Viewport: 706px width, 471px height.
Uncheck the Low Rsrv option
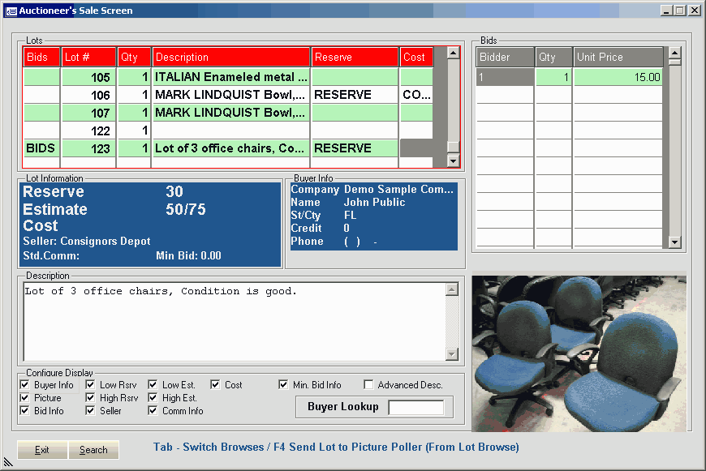[x=90, y=385]
